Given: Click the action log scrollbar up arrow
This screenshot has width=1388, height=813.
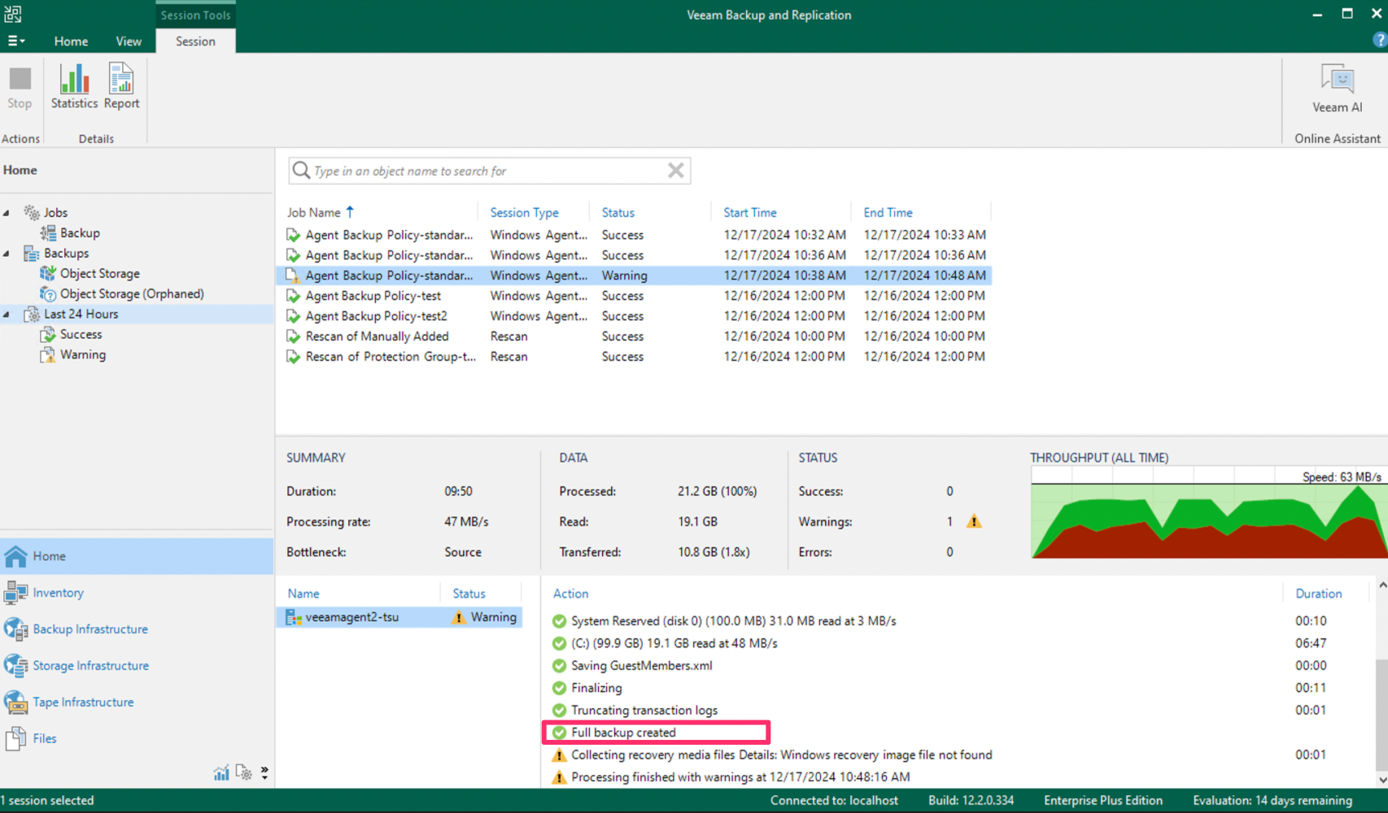Looking at the screenshot, I should [1381, 585].
